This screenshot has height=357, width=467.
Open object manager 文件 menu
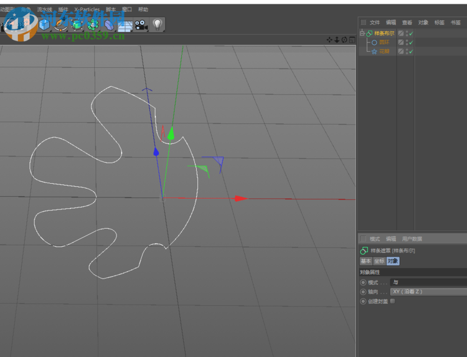pos(375,22)
